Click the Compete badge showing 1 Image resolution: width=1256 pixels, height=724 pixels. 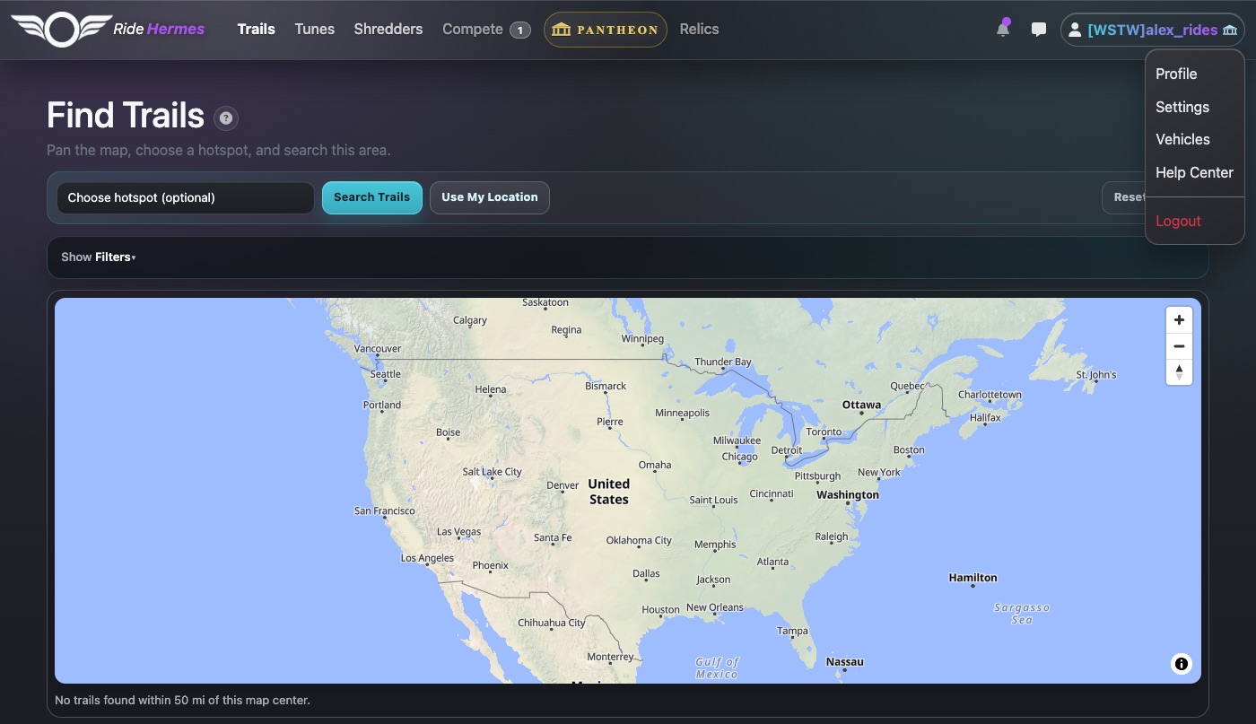(519, 30)
